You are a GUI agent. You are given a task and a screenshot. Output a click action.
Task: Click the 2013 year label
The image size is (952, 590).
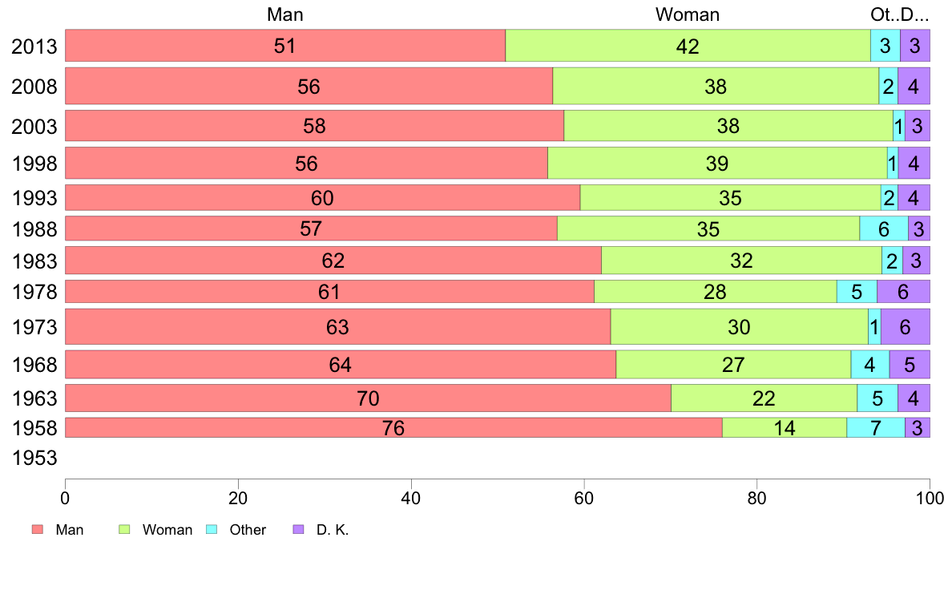pos(34,46)
